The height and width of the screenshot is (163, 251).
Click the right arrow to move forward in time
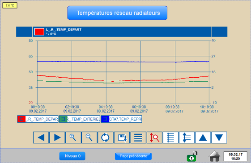pyautogui.click(x=57, y=138)
